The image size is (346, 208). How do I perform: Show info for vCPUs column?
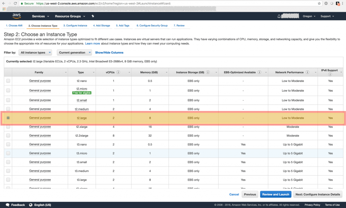point(118,72)
